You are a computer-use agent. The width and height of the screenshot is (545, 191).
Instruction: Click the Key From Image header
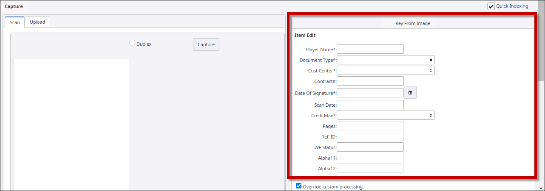point(412,23)
